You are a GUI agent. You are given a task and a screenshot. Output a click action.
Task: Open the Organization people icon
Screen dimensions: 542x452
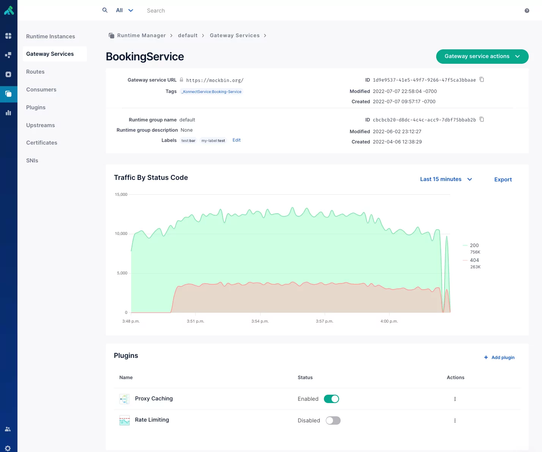8,429
